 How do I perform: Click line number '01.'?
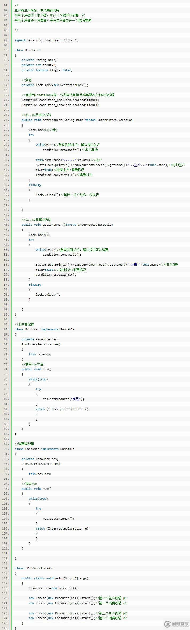[6, 5]
